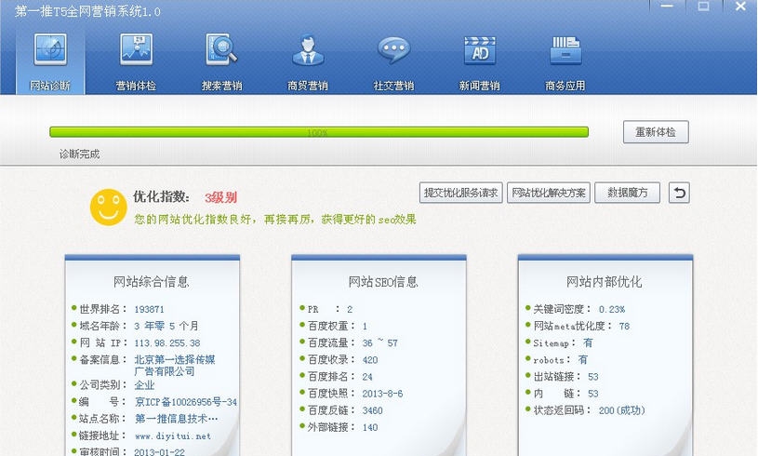Click the 重新体检 button

[x=656, y=132]
